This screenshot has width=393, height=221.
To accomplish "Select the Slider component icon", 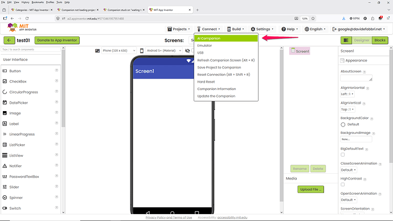I will [5, 187].
